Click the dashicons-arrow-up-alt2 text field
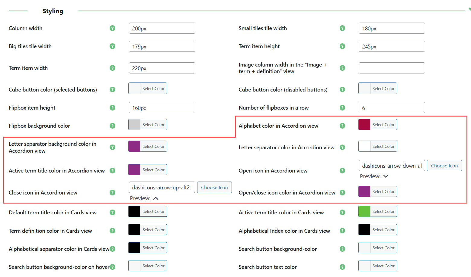This screenshot has height=277, width=471. (162, 187)
